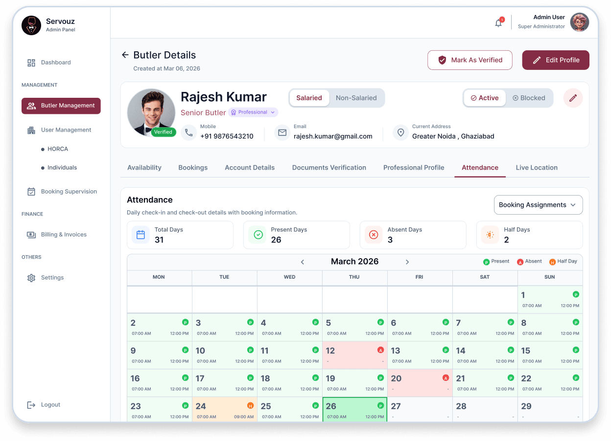Select the March 27 calendar cell
Screen dimensions: 611x441
coord(420,410)
